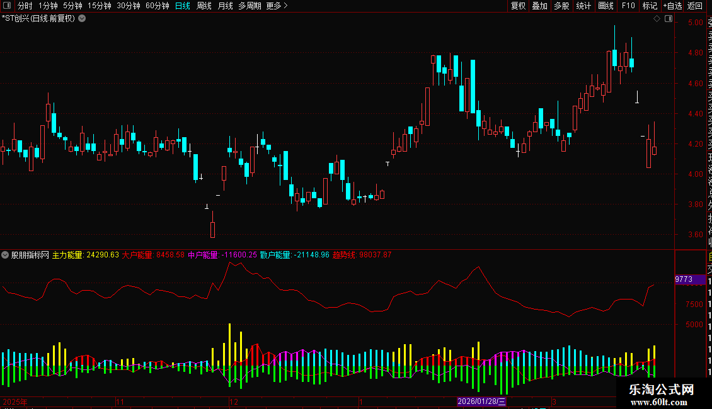712x409 pixels.
Task: Open the dropdown beside *ST创兴(日线.前复权)
Action: 82,19
